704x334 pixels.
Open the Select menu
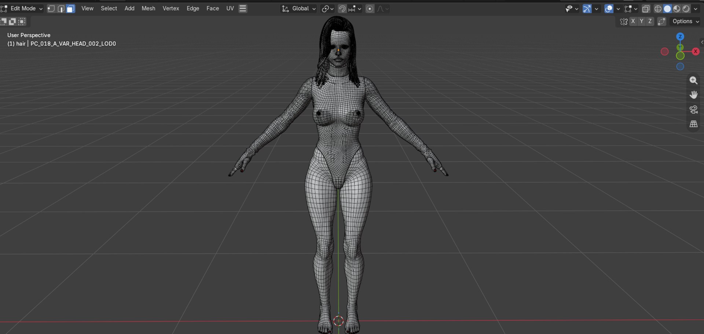pos(109,8)
